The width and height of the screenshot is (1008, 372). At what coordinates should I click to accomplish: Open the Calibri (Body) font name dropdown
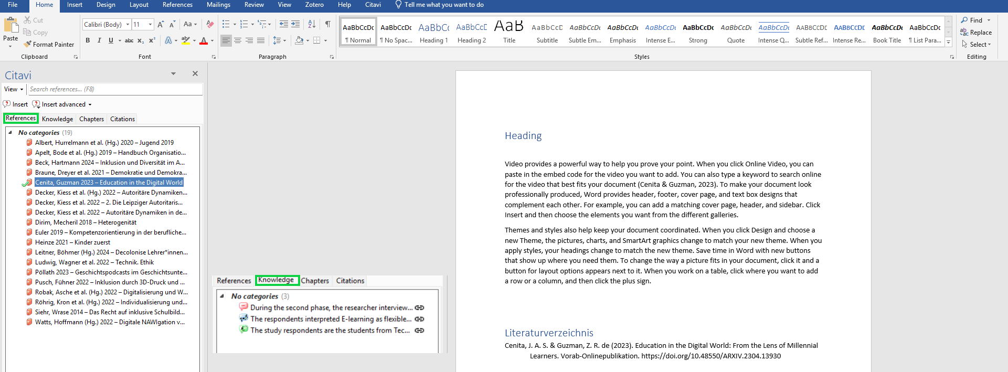pos(128,24)
